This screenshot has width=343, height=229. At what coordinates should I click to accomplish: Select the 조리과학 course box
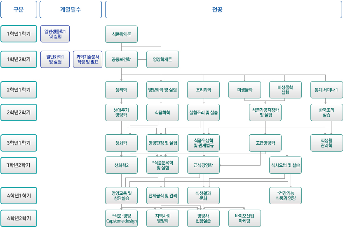(203, 90)
